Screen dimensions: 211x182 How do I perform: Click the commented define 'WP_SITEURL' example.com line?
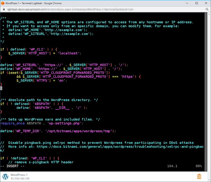pyautogui.click(x=51, y=34)
